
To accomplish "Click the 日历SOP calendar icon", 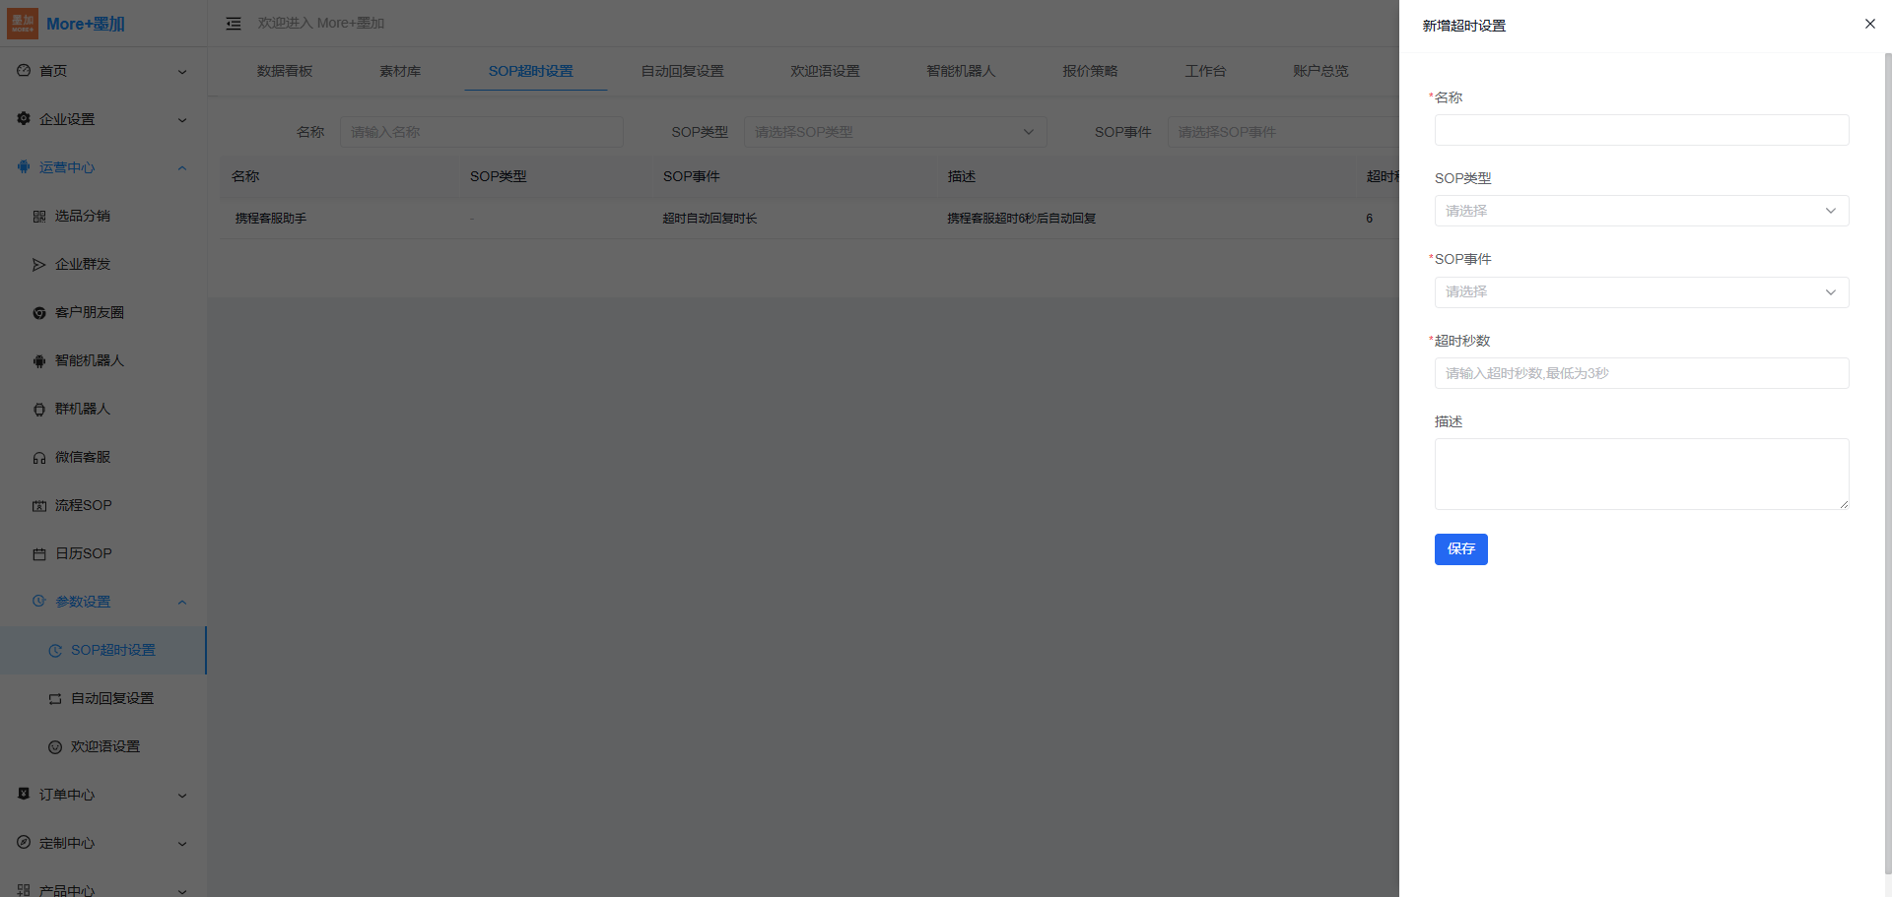I will pyautogui.click(x=39, y=554).
